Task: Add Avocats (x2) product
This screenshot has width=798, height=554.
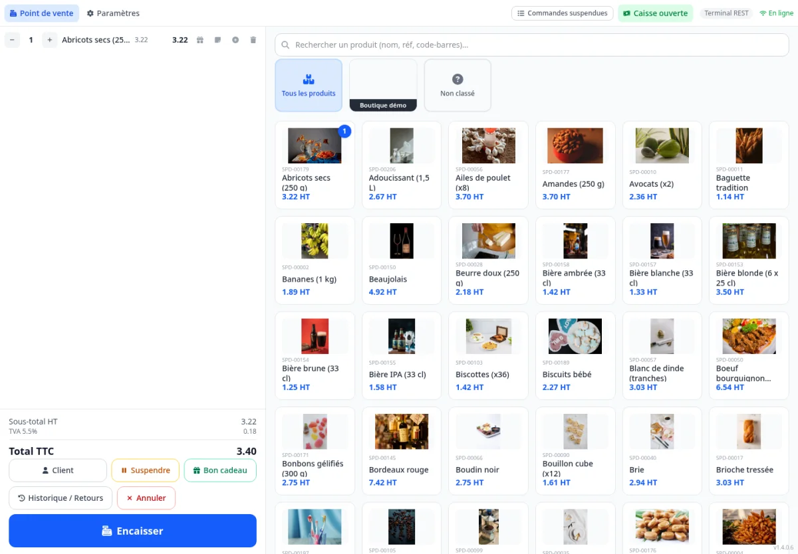Action: click(x=662, y=165)
